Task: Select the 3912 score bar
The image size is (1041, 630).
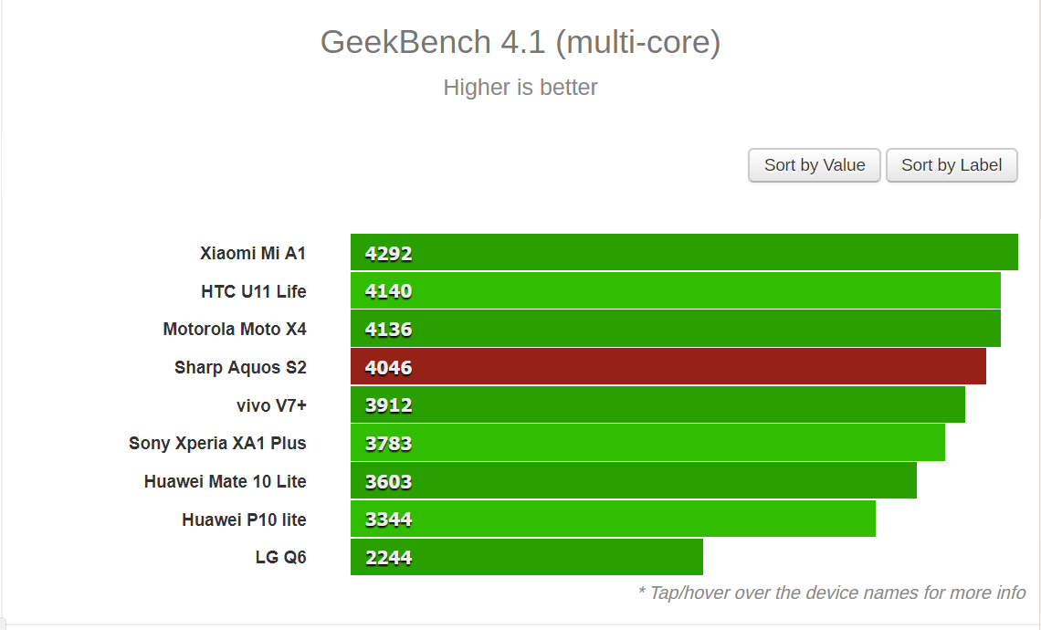Action: tap(657, 405)
